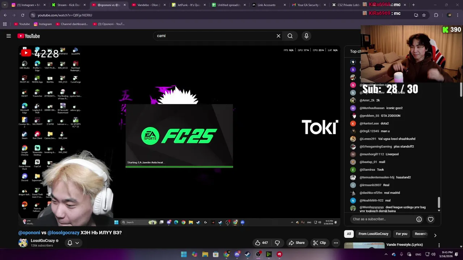The width and height of the screenshot is (463, 260).
Task: Follow the @opononi mention link in the title
Action: click(x=29, y=233)
